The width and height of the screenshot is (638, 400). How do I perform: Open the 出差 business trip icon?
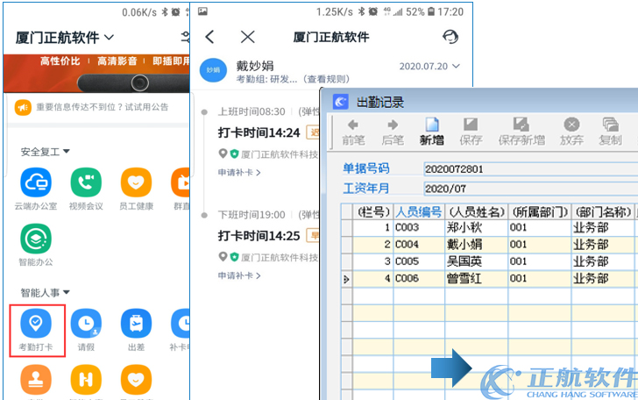[x=136, y=324]
